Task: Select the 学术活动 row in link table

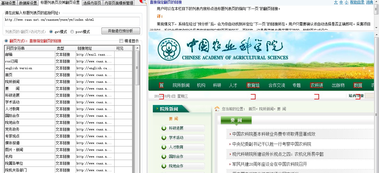Action: point(30,102)
